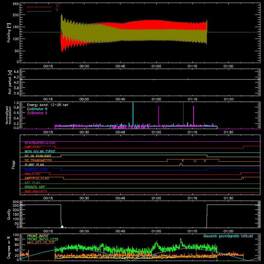Click the 200 tick on the Pointing axis

pos(16,15)
